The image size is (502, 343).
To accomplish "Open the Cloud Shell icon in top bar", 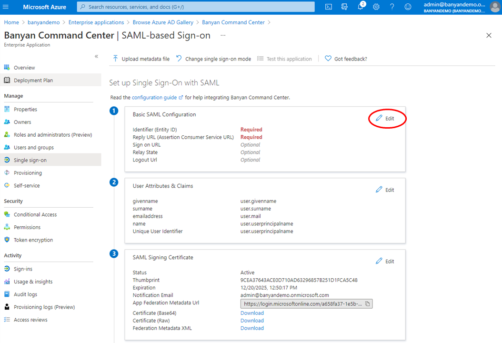I will point(329,7).
